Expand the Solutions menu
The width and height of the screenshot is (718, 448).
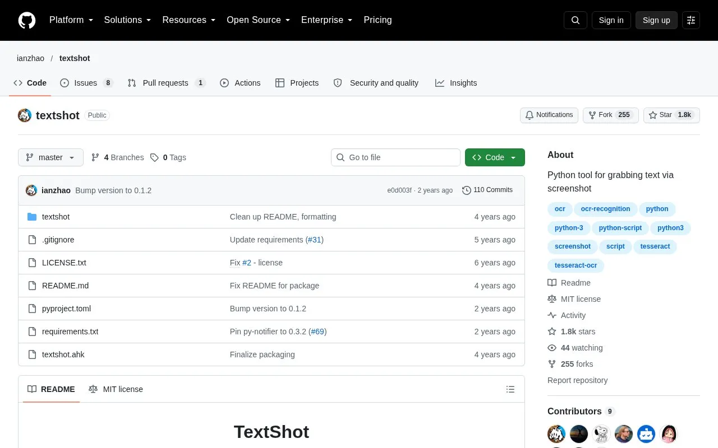(128, 20)
